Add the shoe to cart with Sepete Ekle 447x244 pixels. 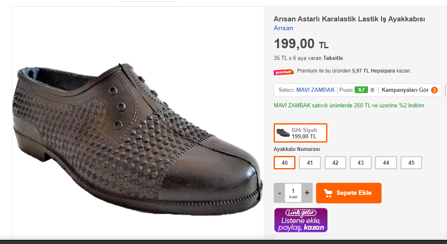pyautogui.click(x=349, y=193)
